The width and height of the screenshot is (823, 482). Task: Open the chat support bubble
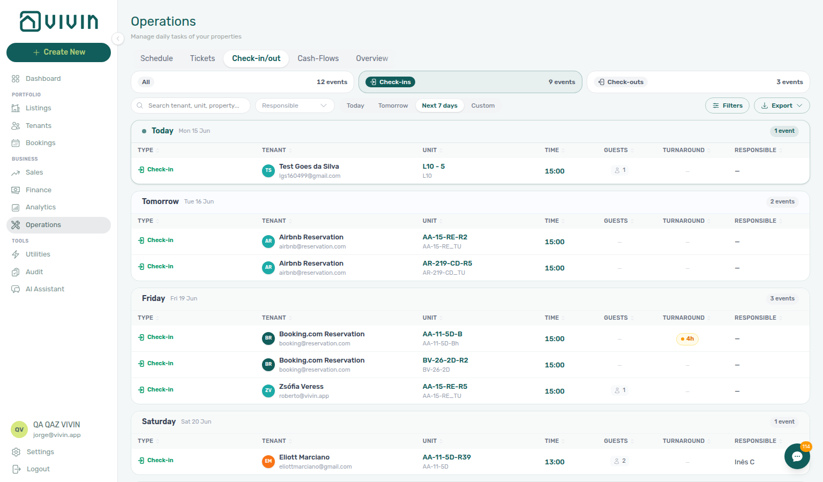click(797, 456)
